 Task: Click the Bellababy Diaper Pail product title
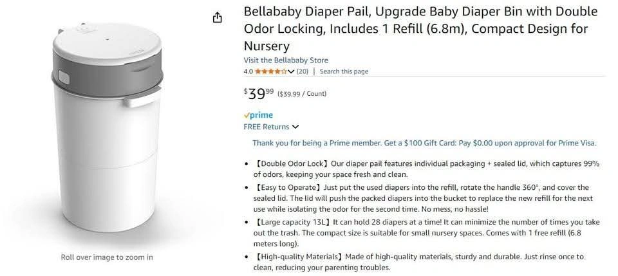420,29
